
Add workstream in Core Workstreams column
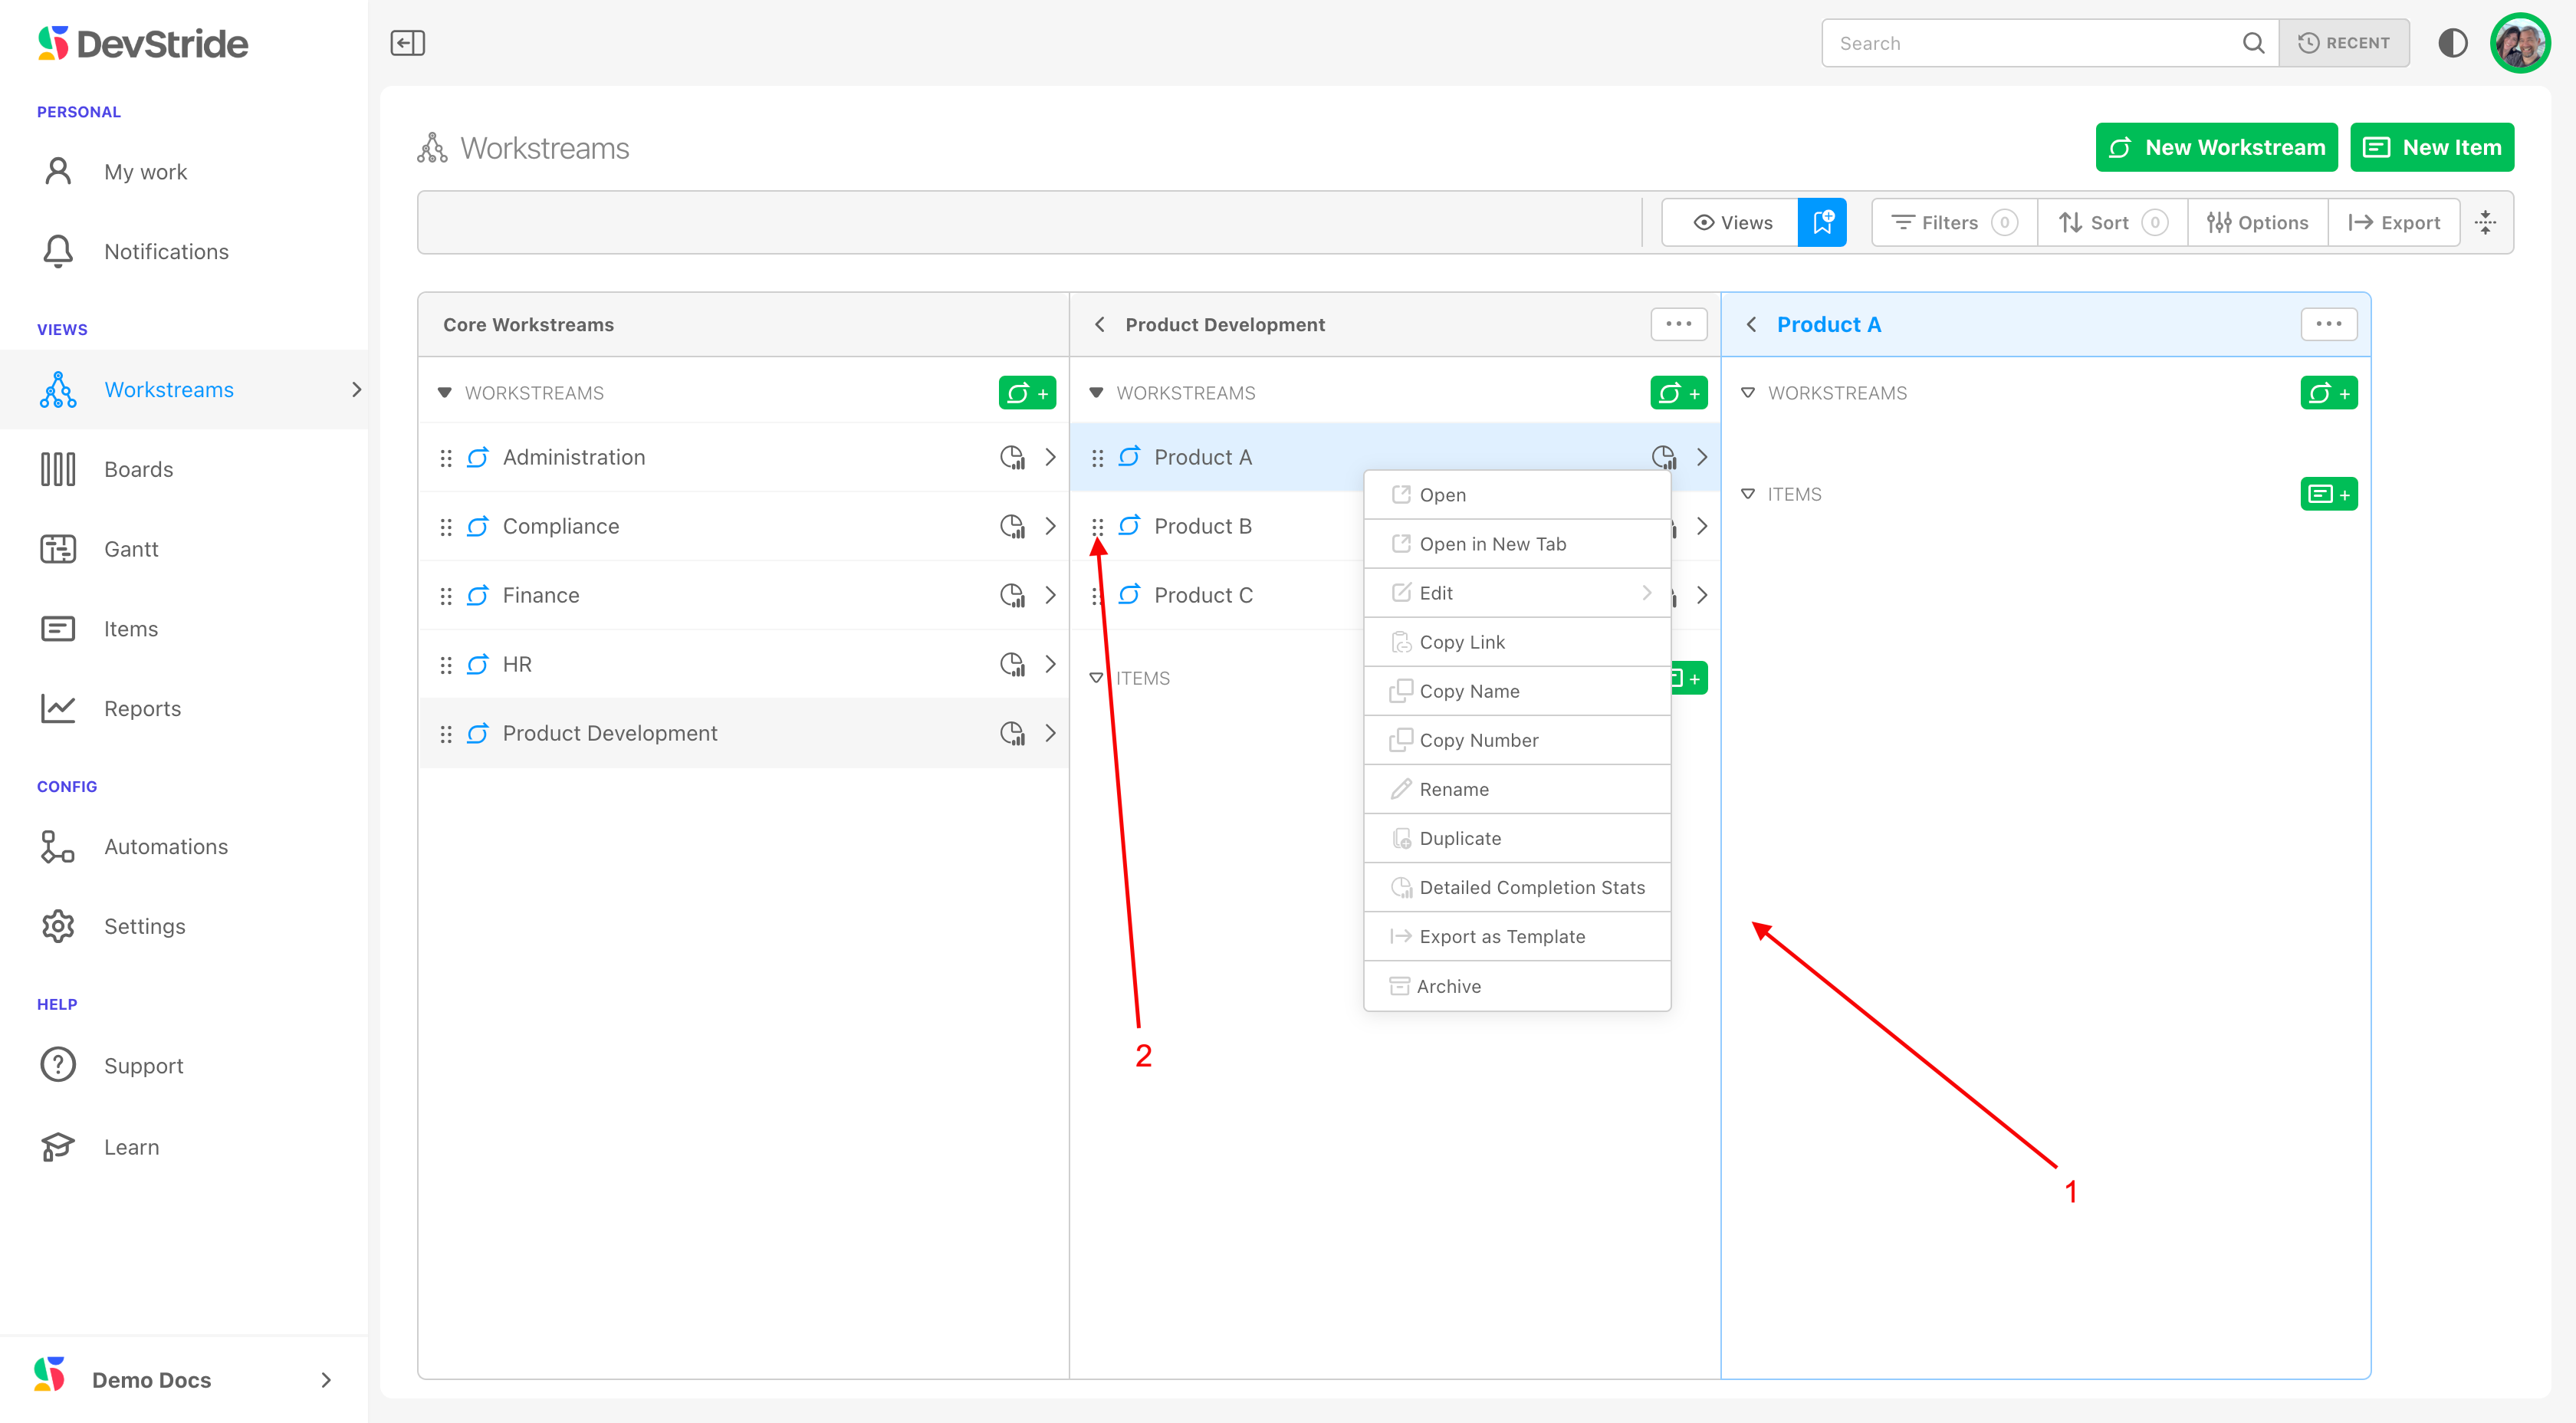(x=1026, y=393)
